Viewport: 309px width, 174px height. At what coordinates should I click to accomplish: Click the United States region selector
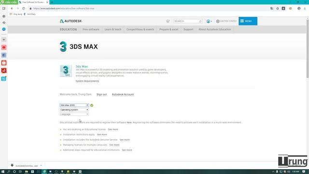coord(226,21)
